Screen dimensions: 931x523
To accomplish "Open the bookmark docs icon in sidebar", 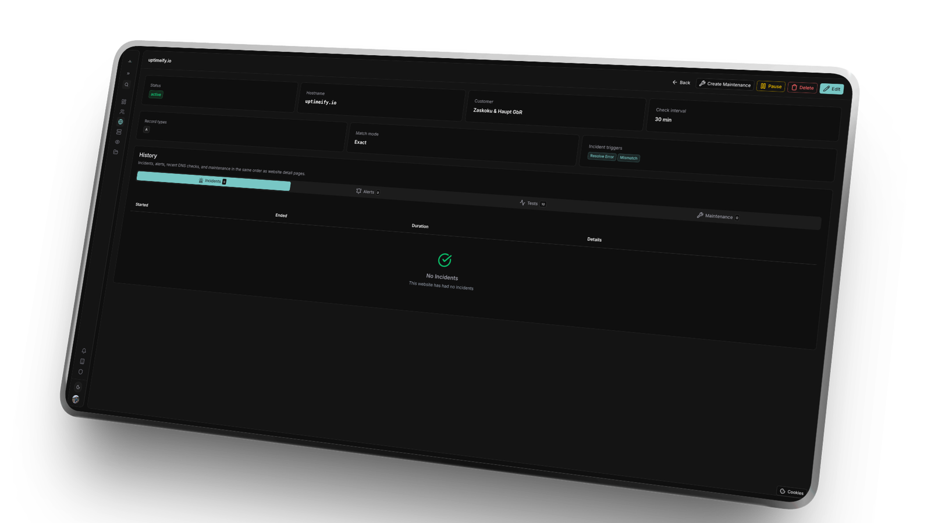I will [x=82, y=361].
